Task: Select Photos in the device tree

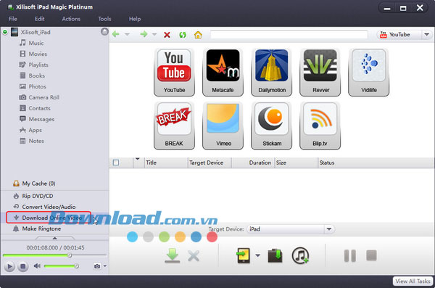Action: (x=33, y=86)
